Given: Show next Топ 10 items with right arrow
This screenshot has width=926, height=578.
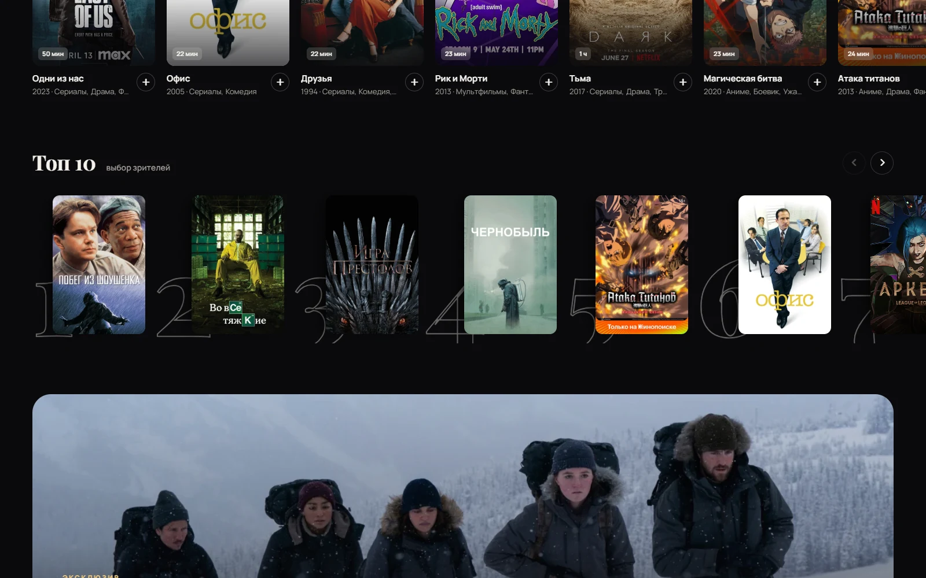Looking at the screenshot, I should [x=882, y=163].
